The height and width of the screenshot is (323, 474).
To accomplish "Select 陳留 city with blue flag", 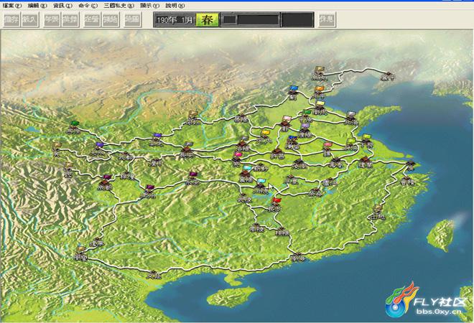I will click(292, 143).
